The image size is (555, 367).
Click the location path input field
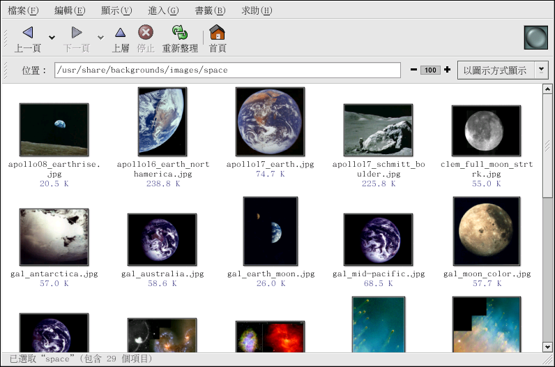click(x=227, y=70)
